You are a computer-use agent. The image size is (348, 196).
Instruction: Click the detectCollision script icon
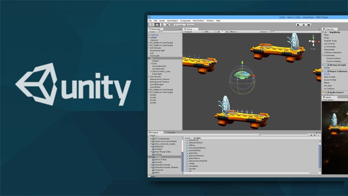pyautogui.click(x=187, y=143)
